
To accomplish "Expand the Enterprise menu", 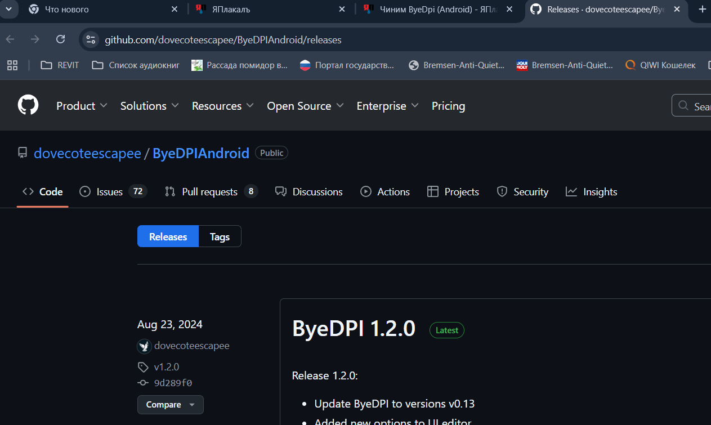I will tap(388, 106).
